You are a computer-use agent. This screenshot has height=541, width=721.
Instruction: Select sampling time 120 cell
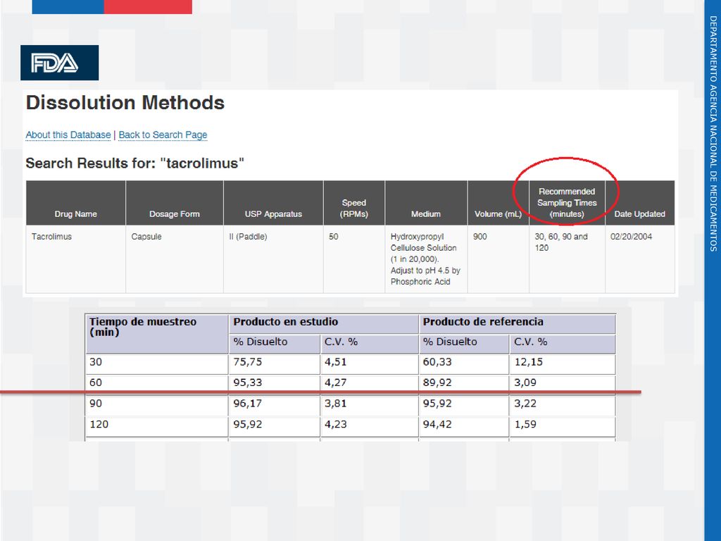156,426
